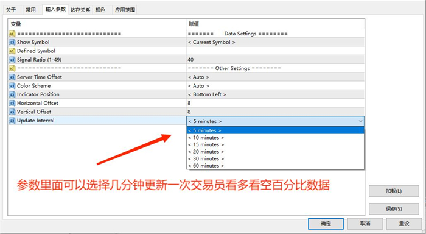The height and width of the screenshot is (234, 426).
Task: Collapse the Update Interval dropdown arrow
Action: (360, 121)
